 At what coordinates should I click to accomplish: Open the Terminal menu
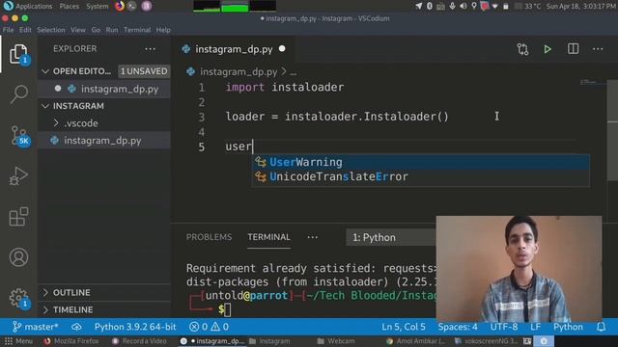[x=137, y=30]
